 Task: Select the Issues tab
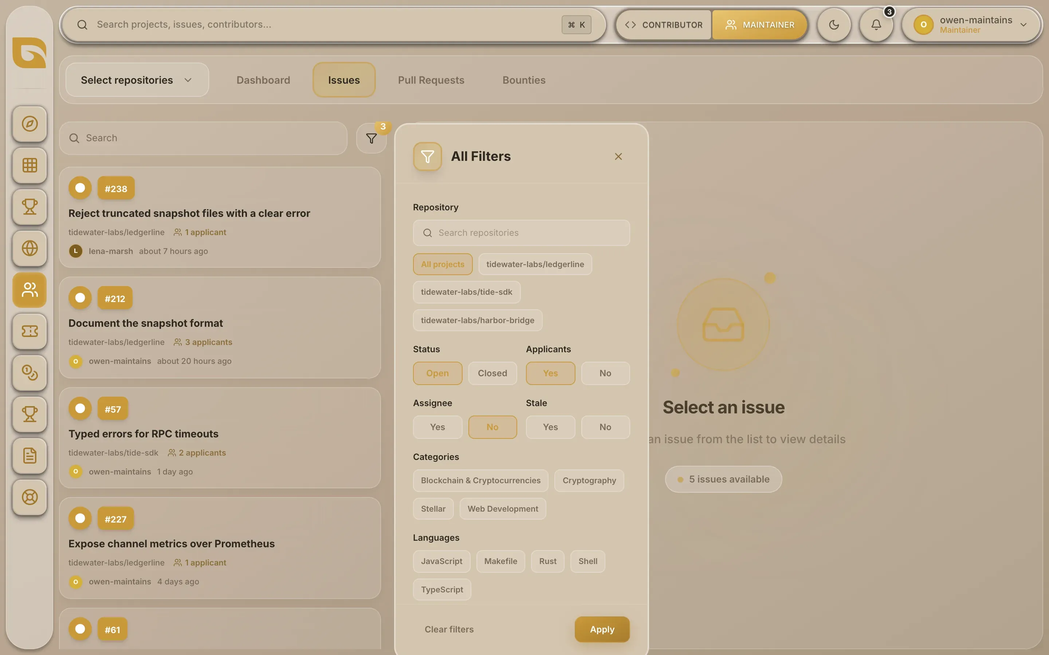344,80
